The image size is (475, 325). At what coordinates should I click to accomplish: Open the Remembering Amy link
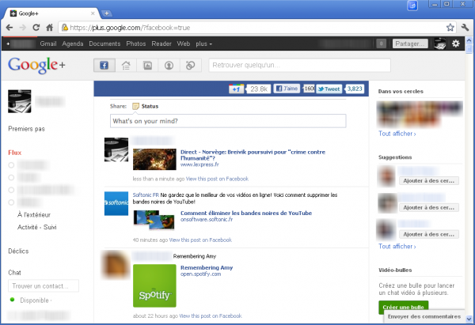[207, 267]
